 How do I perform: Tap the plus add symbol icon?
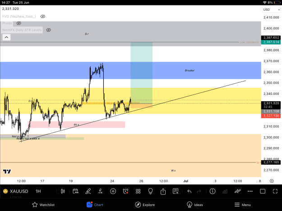(x=113, y=191)
